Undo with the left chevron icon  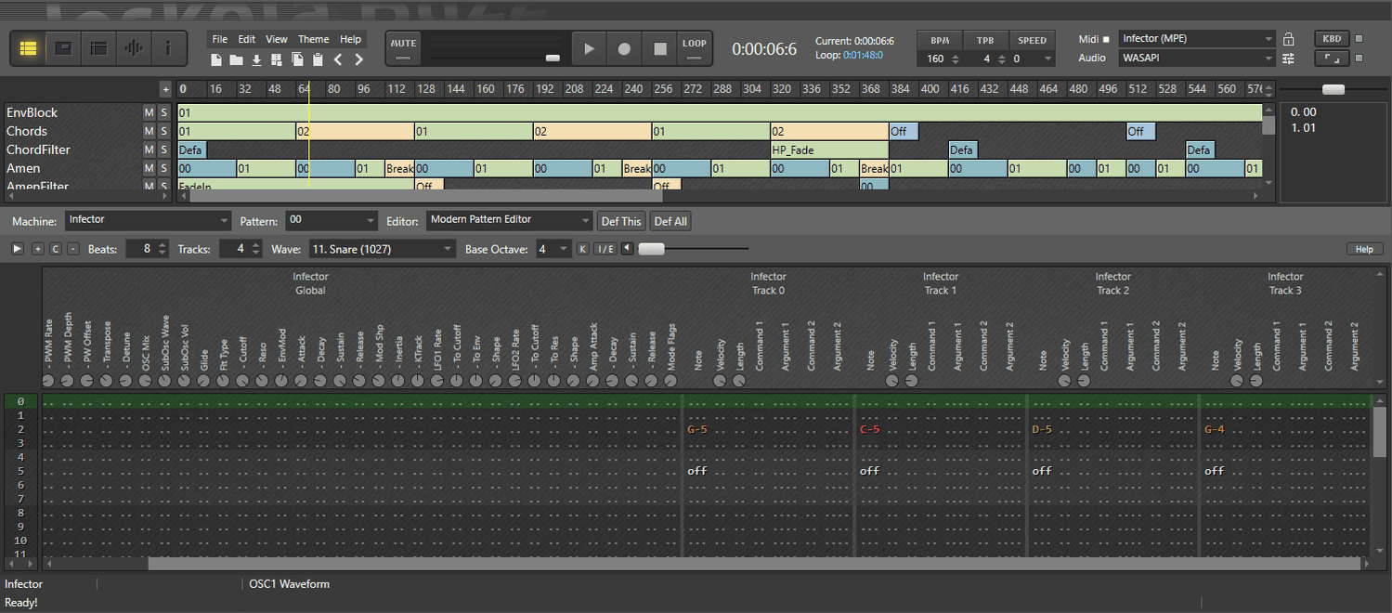click(338, 59)
